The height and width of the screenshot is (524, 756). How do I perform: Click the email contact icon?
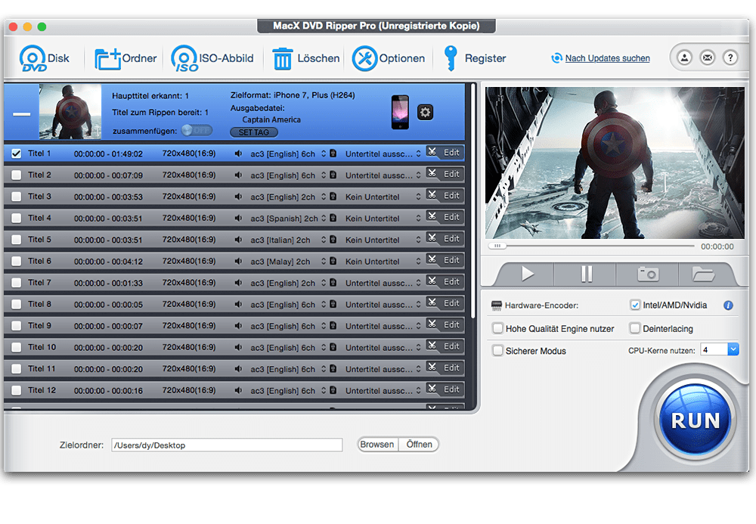click(707, 57)
